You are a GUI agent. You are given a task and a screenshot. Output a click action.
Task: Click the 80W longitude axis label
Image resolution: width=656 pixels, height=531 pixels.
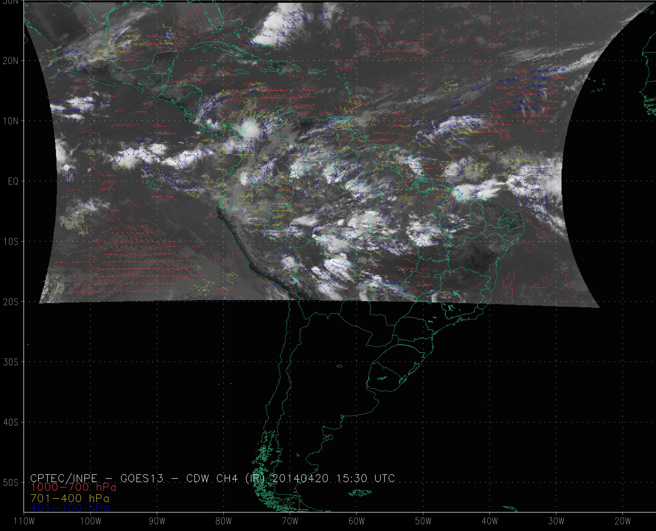click(224, 521)
